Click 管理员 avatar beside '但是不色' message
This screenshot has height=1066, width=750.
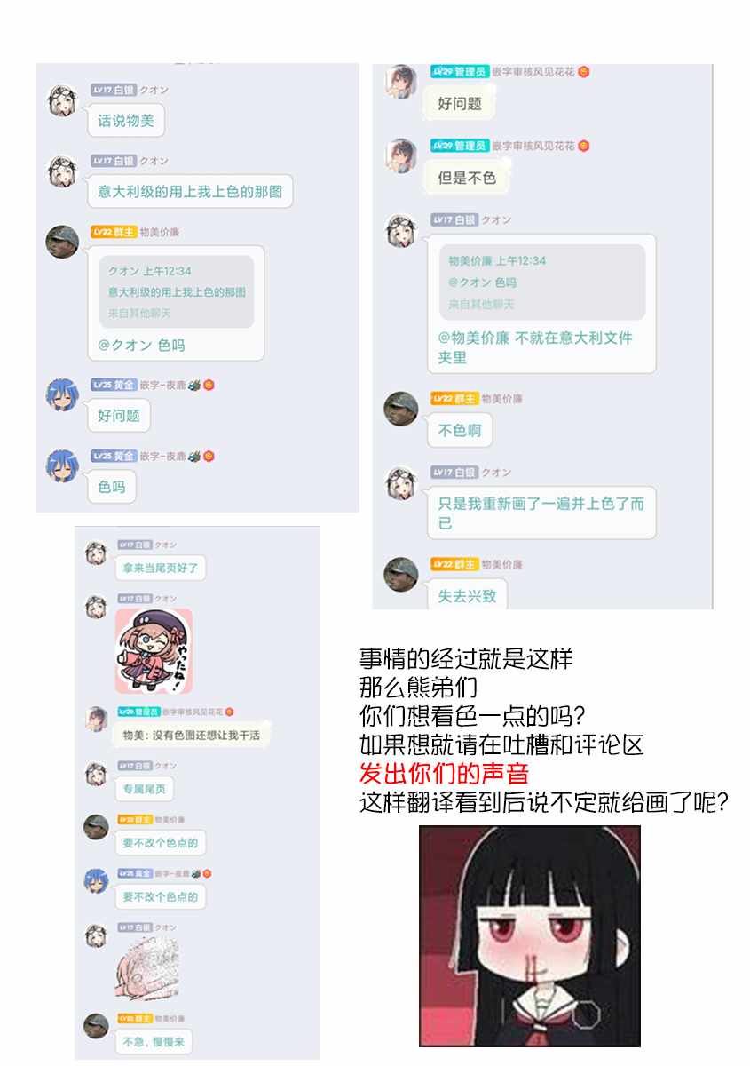(x=401, y=155)
